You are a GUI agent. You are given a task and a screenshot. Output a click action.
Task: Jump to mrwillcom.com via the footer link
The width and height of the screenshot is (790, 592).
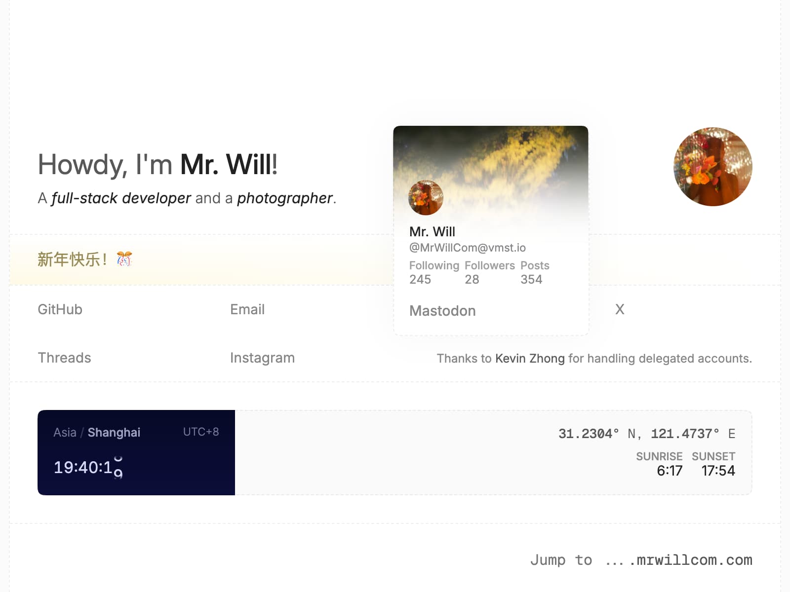(693, 560)
